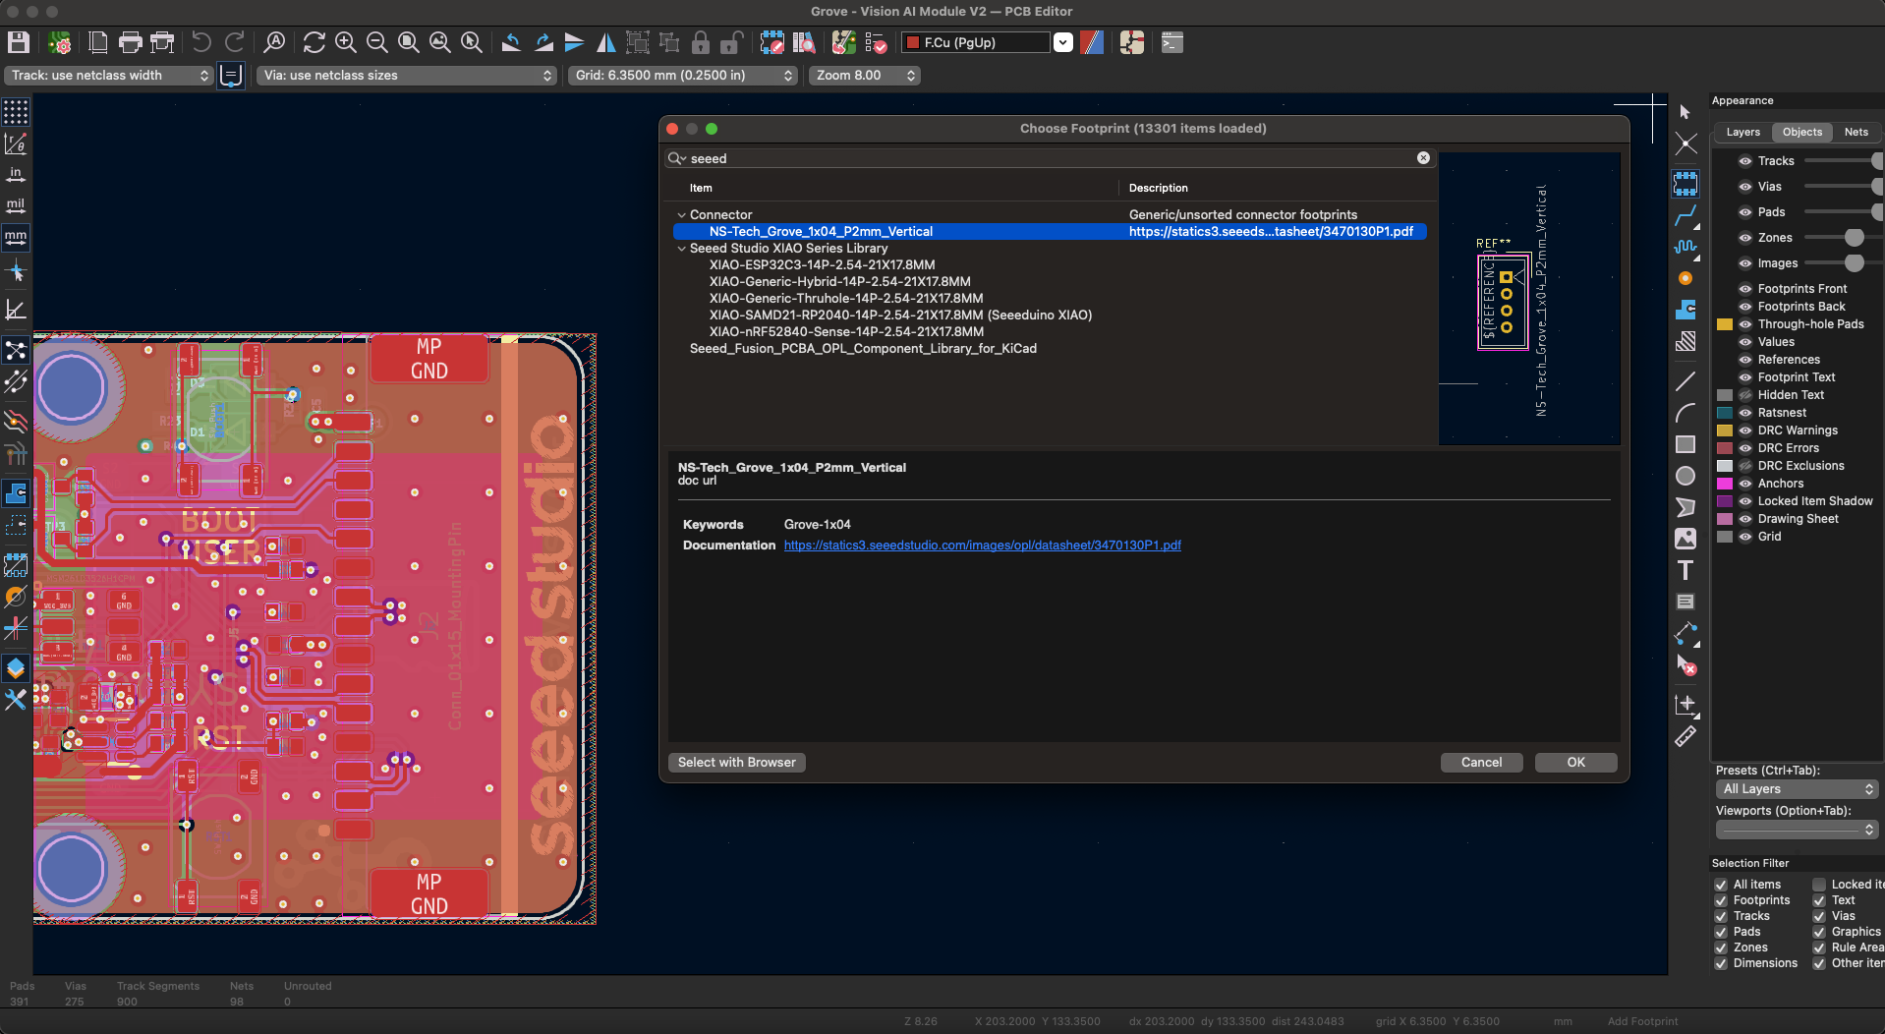This screenshot has width=1885, height=1034.
Task: Collapse the Seeed Studio XIAO Series Library
Action: pos(681,249)
